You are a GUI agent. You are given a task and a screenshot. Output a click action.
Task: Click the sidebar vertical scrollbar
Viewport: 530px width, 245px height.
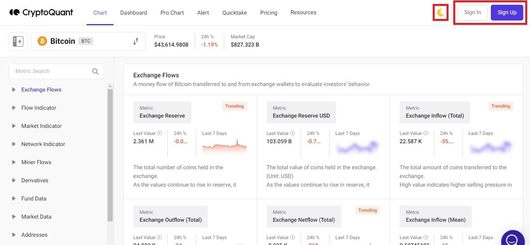(x=110, y=155)
